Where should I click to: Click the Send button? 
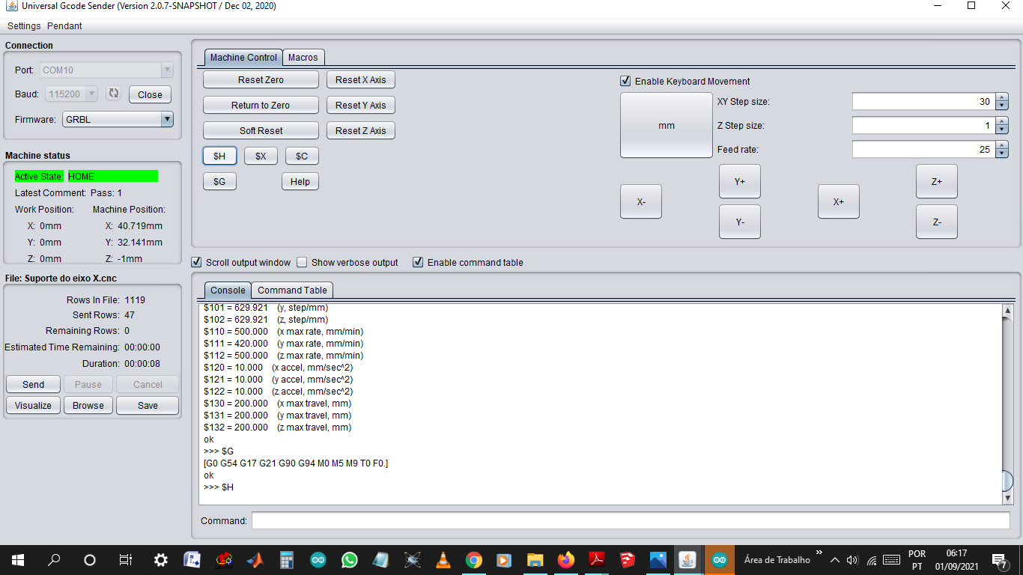[33, 384]
